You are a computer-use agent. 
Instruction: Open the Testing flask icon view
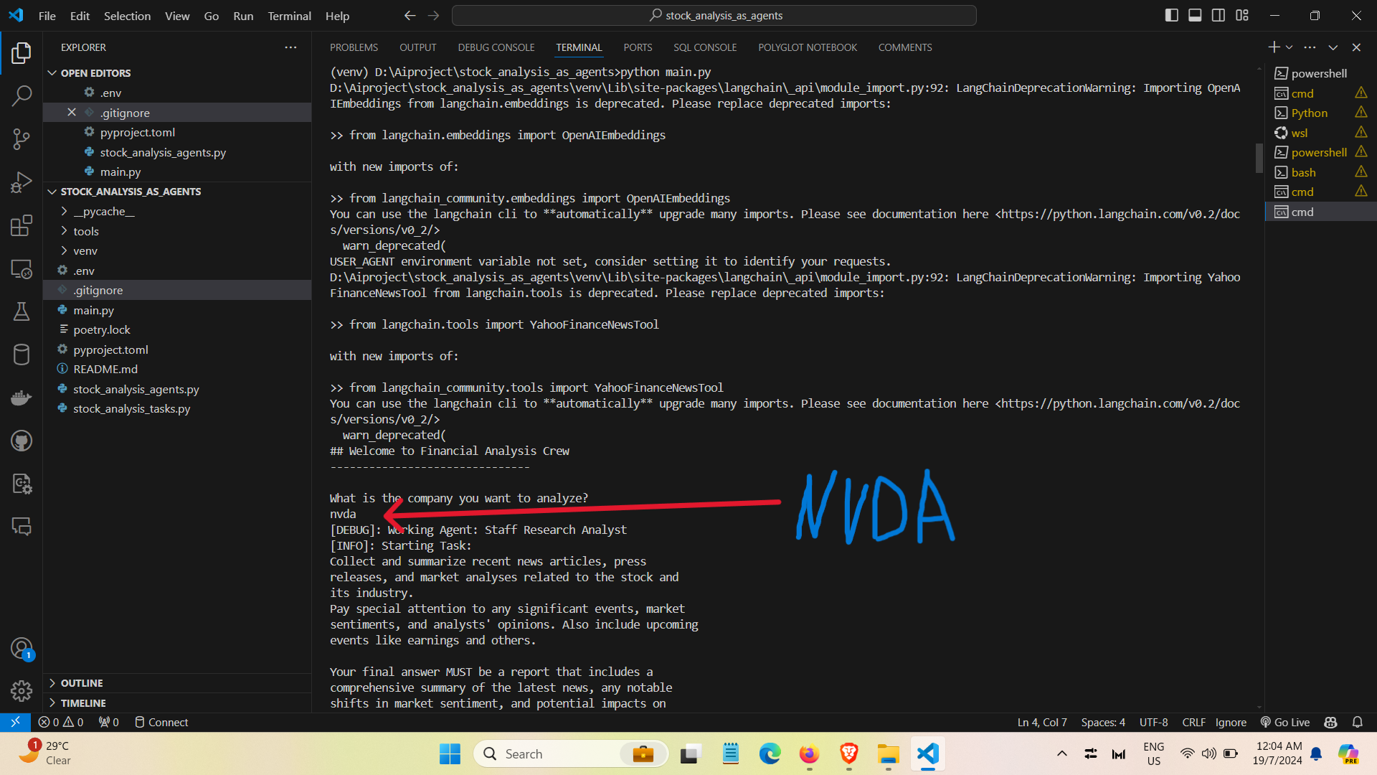(x=22, y=311)
